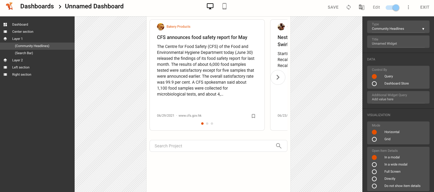Click the orange squirrel app logo
Image resolution: width=434 pixels, height=192 pixels.
tap(10, 6)
